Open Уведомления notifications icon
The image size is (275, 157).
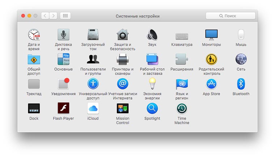(63, 84)
